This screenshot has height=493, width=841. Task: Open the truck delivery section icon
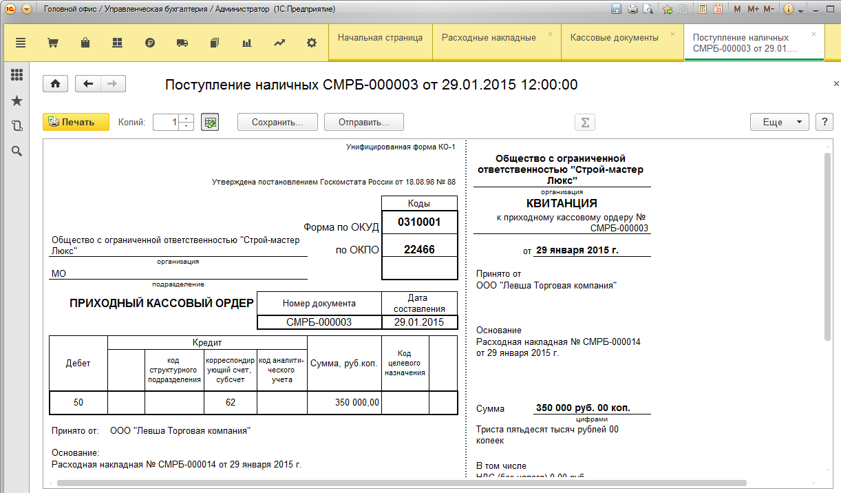point(182,43)
